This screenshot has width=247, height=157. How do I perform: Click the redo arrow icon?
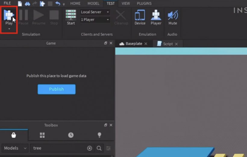pos(35,4)
